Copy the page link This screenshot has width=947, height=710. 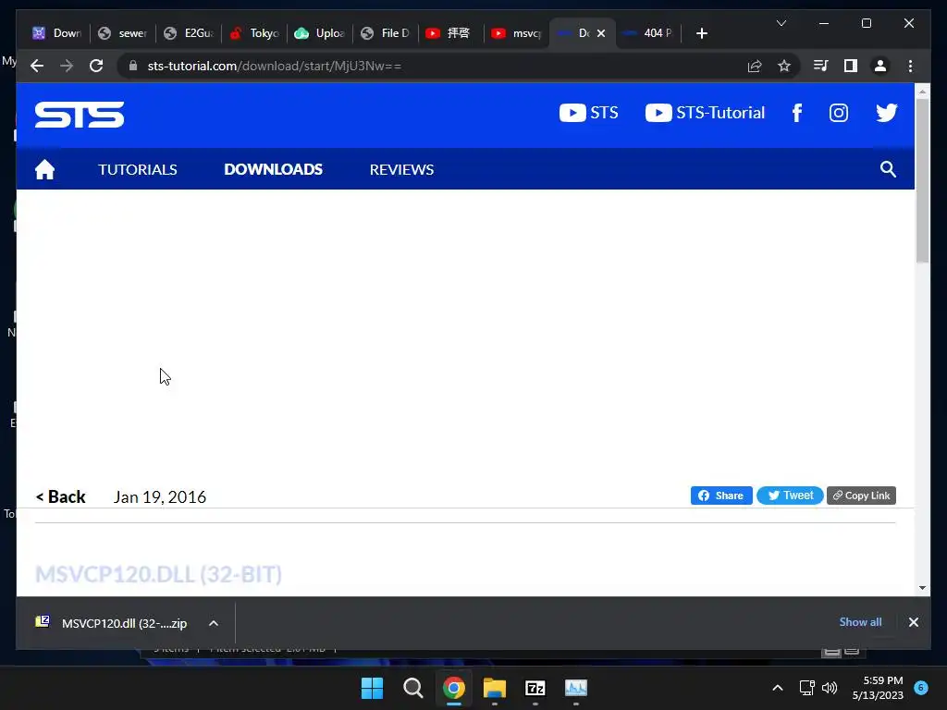pyautogui.click(x=861, y=496)
